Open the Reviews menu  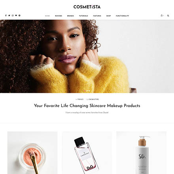(59, 16)
